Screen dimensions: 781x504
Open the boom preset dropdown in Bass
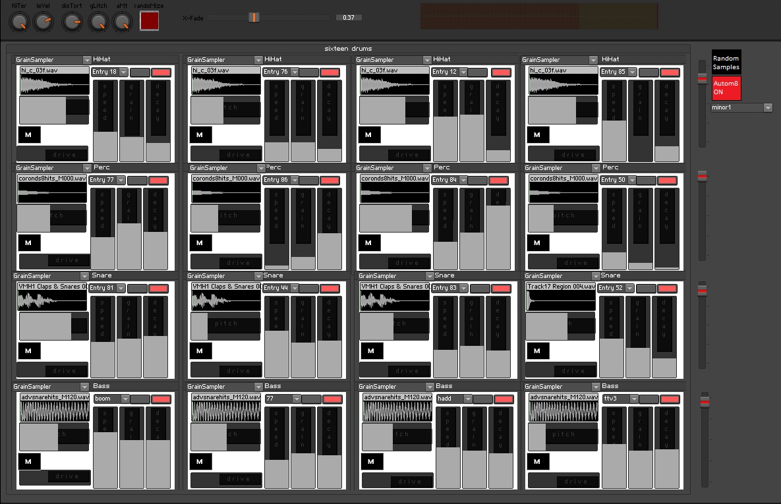109,399
